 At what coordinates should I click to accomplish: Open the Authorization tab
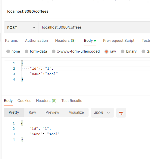pyautogui.click(x=36, y=41)
